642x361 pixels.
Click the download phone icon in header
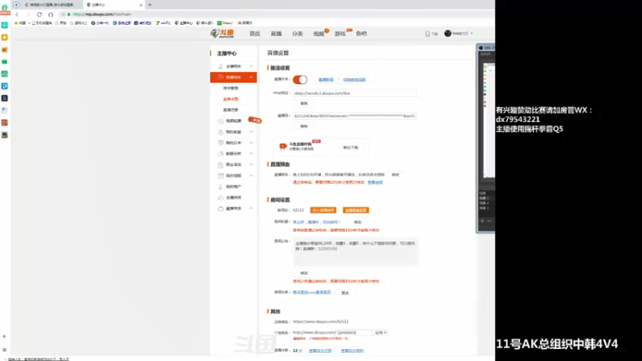coord(428,34)
